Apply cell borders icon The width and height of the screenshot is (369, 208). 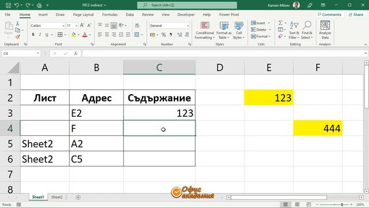pos(60,35)
